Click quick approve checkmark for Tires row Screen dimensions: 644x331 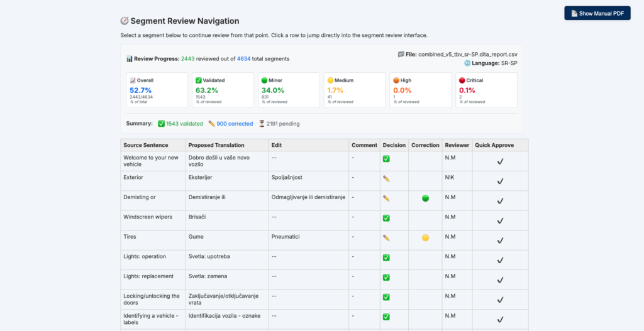500,241
